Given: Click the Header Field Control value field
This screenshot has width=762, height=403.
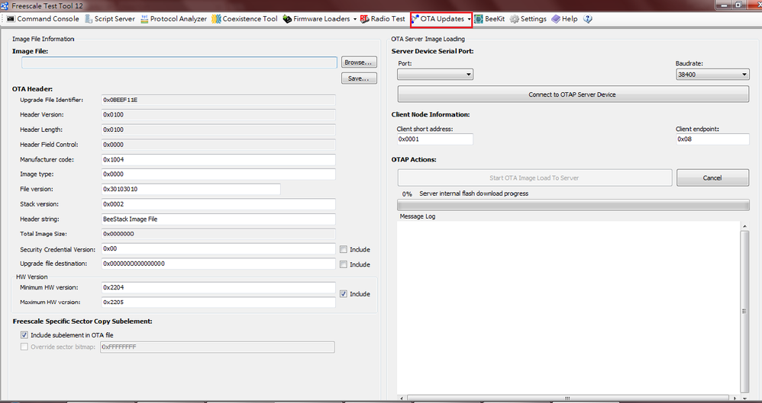Looking at the screenshot, I should coord(218,145).
